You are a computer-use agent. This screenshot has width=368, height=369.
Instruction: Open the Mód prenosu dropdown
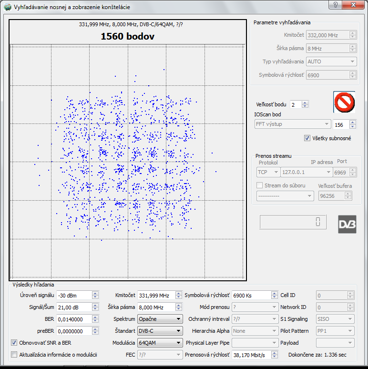pyautogui.click(x=255, y=307)
